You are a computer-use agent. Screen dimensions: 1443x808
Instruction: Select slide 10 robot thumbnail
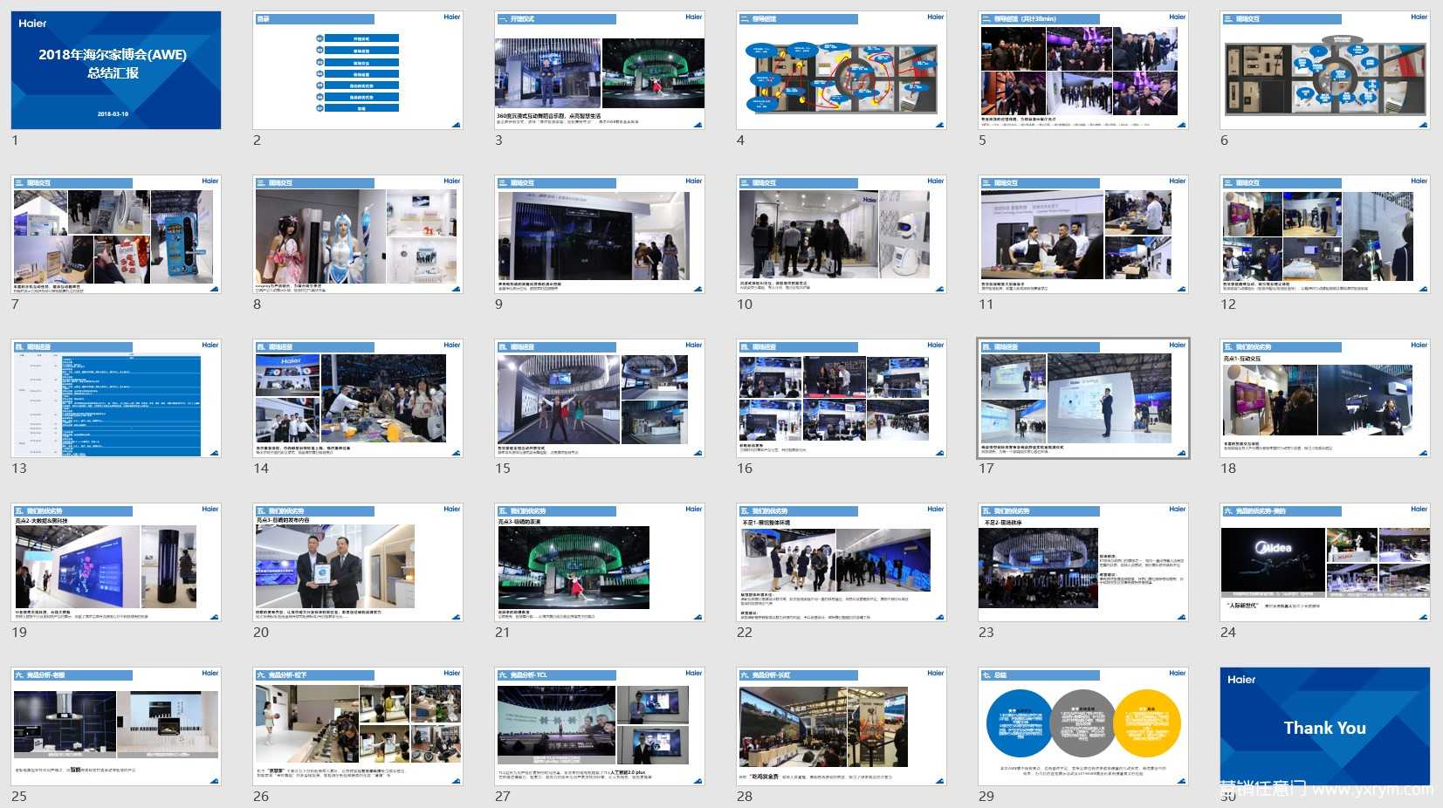coord(842,235)
